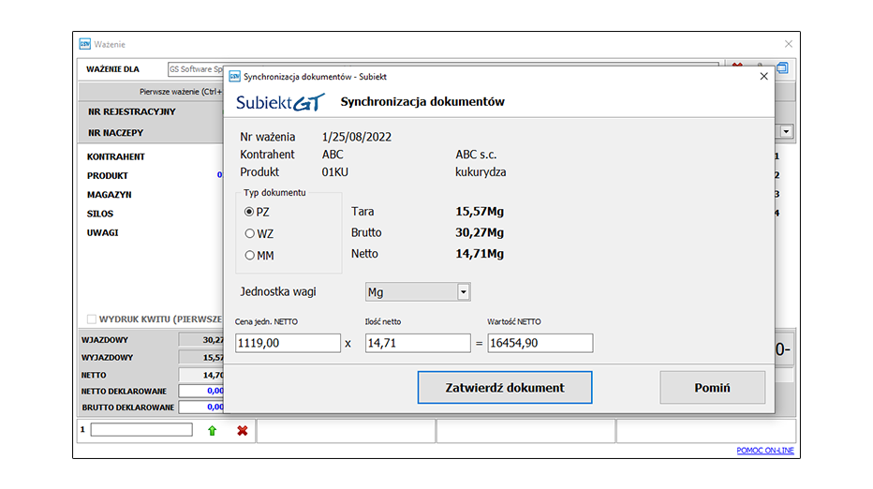Screen dimensions: 873x489
Task: Toggle the Wydruk kwitu checkbox
Action: (x=92, y=319)
